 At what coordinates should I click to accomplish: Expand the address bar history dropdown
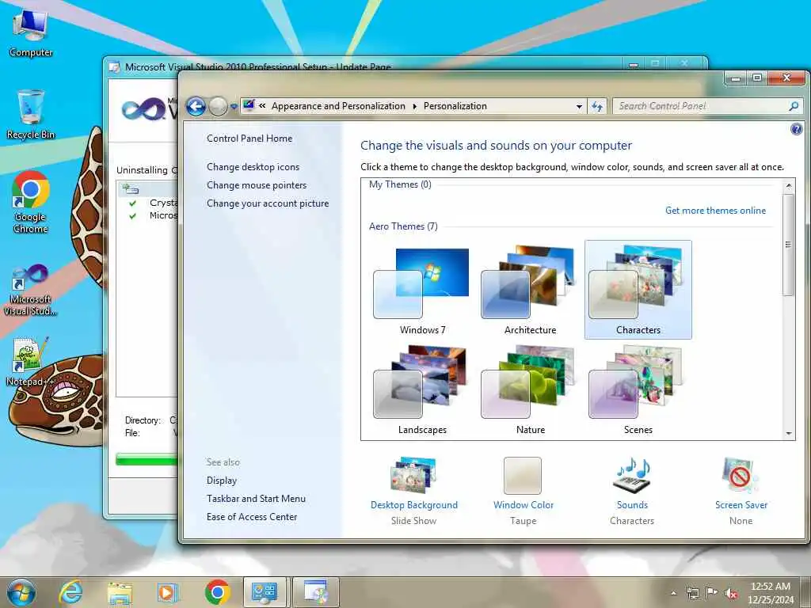click(579, 107)
